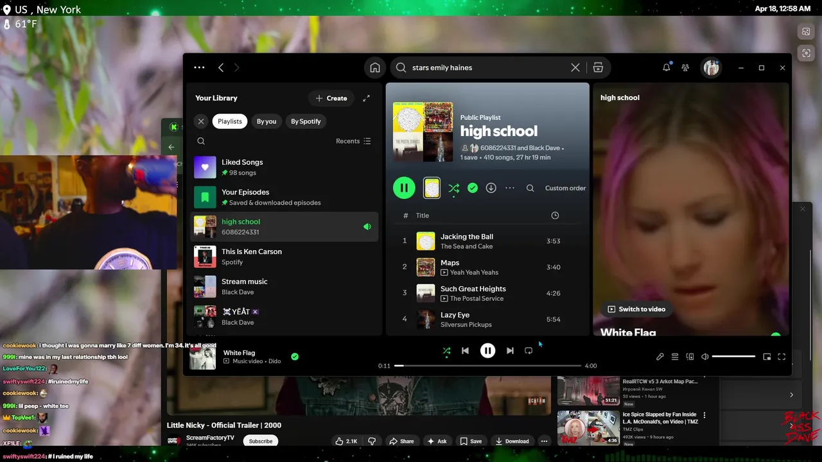The width and height of the screenshot is (822, 462).
Task: Select the By you filter chip
Action: point(267,121)
